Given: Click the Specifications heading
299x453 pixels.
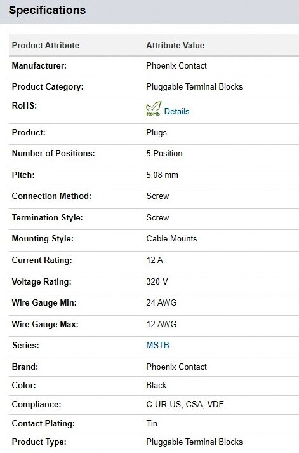Looking at the screenshot, I should (x=47, y=10).
